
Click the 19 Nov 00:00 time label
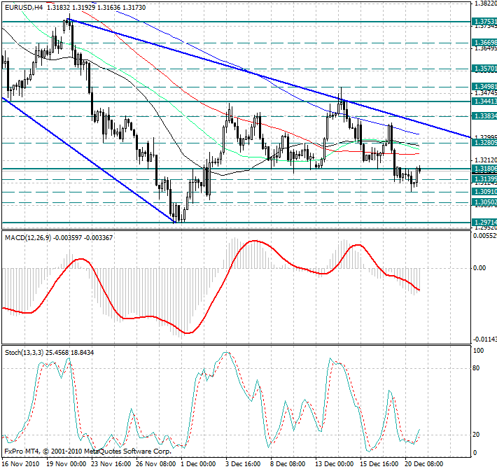[66, 464]
